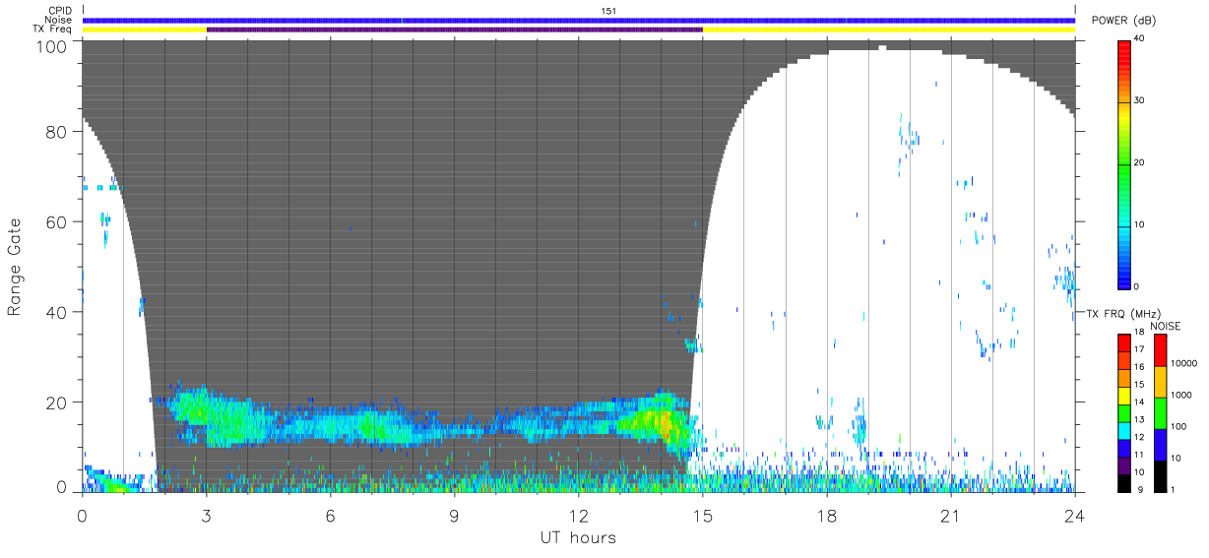This screenshot has width=1209, height=558.
Task: Click the 3 tick on UT hours axis
Action: click(206, 515)
